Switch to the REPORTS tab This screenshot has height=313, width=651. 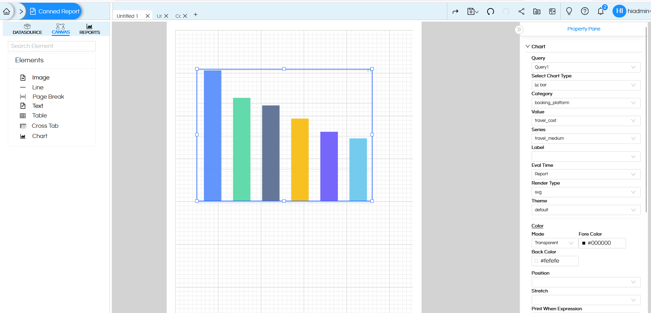(90, 29)
